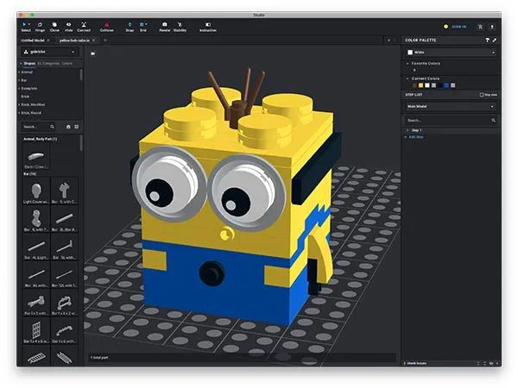This screenshot has width=518, height=388.
Task: Select the Bar 1 x 4 x 6 grille thumbnail
Action: [x=36, y=331]
